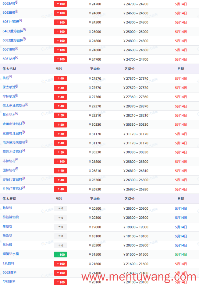Click the ↑100 badge for 非标铝材
The image size is (199, 286).
[60, 162]
